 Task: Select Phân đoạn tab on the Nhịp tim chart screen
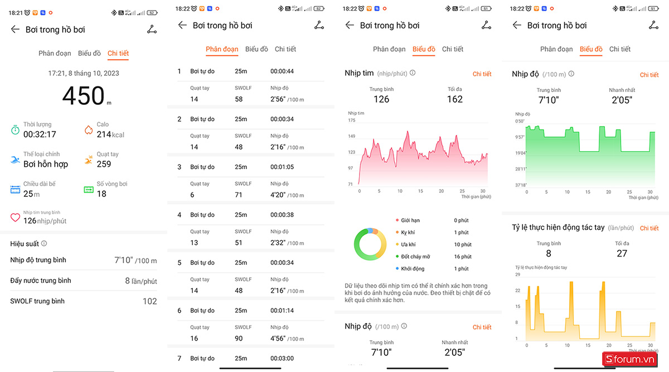[x=389, y=49]
